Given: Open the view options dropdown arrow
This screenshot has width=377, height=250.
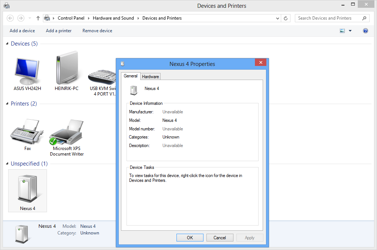Looking at the screenshot, I should (350, 31).
